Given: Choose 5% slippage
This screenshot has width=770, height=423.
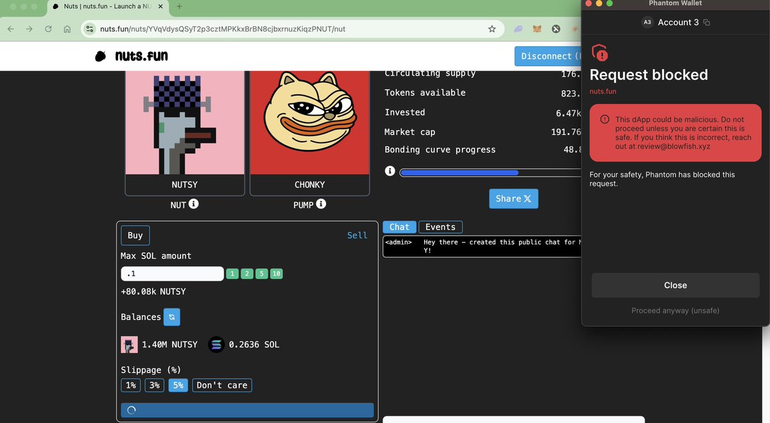Looking at the screenshot, I should point(178,385).
